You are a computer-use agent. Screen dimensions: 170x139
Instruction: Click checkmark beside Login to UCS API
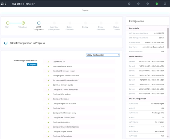(x=49, y=62)
